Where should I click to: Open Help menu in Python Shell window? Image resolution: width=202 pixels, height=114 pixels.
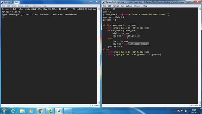click(44, 6)
